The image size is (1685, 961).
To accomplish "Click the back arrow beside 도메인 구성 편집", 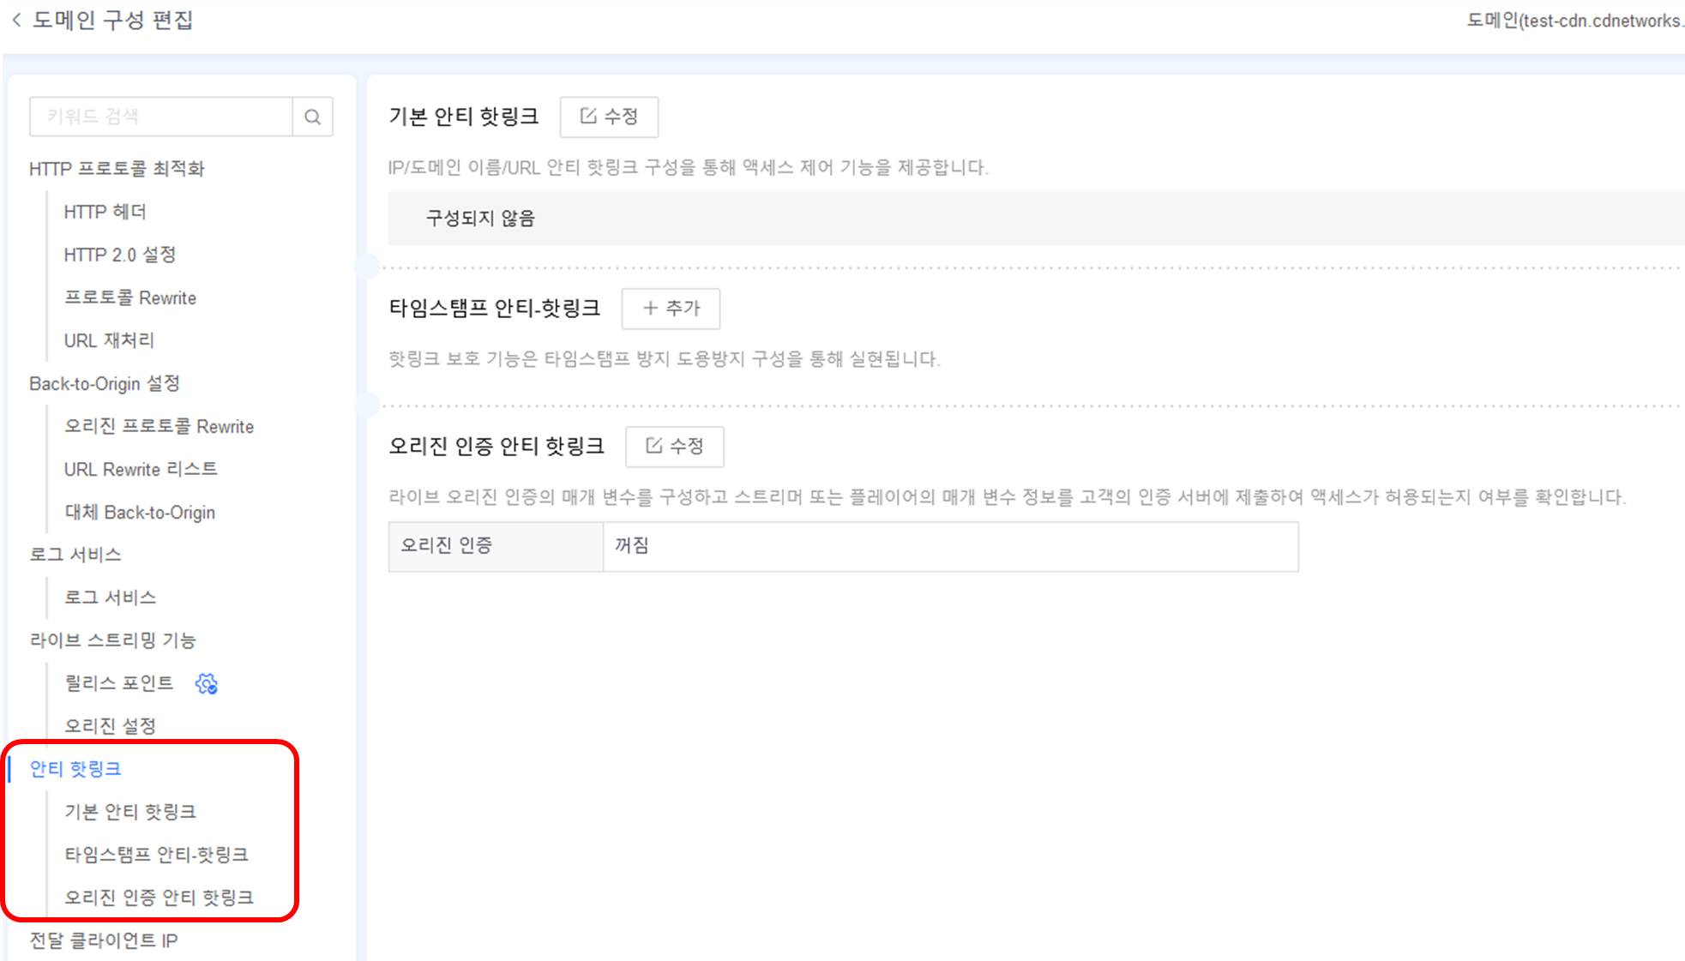I will 15,20.
